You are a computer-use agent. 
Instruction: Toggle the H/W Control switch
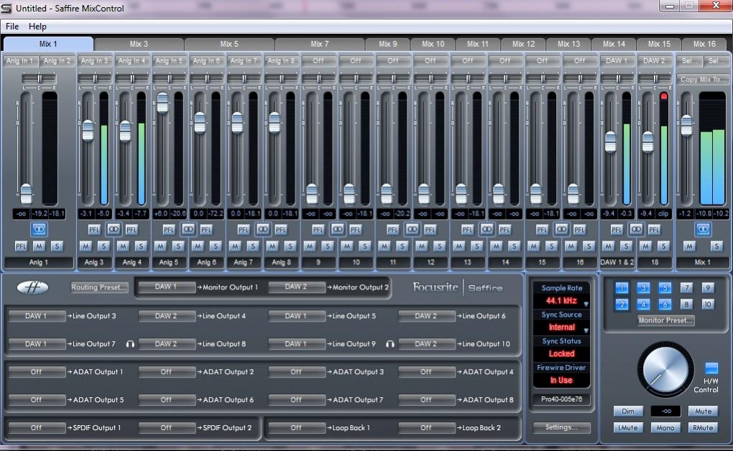click(711, 368)
